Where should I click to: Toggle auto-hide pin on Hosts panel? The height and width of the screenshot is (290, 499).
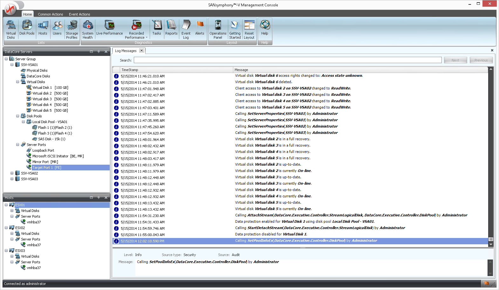pyautogui.click(x=99, y=198)
